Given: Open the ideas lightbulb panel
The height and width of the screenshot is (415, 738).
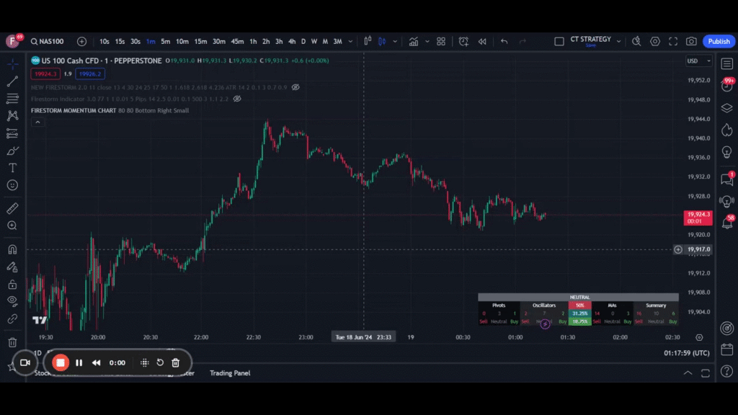Looking at the screenshot, I should pyautogui.click(x=726, y=153).
